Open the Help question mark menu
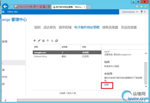The image size is (150, 103). (x=143, y=12)
